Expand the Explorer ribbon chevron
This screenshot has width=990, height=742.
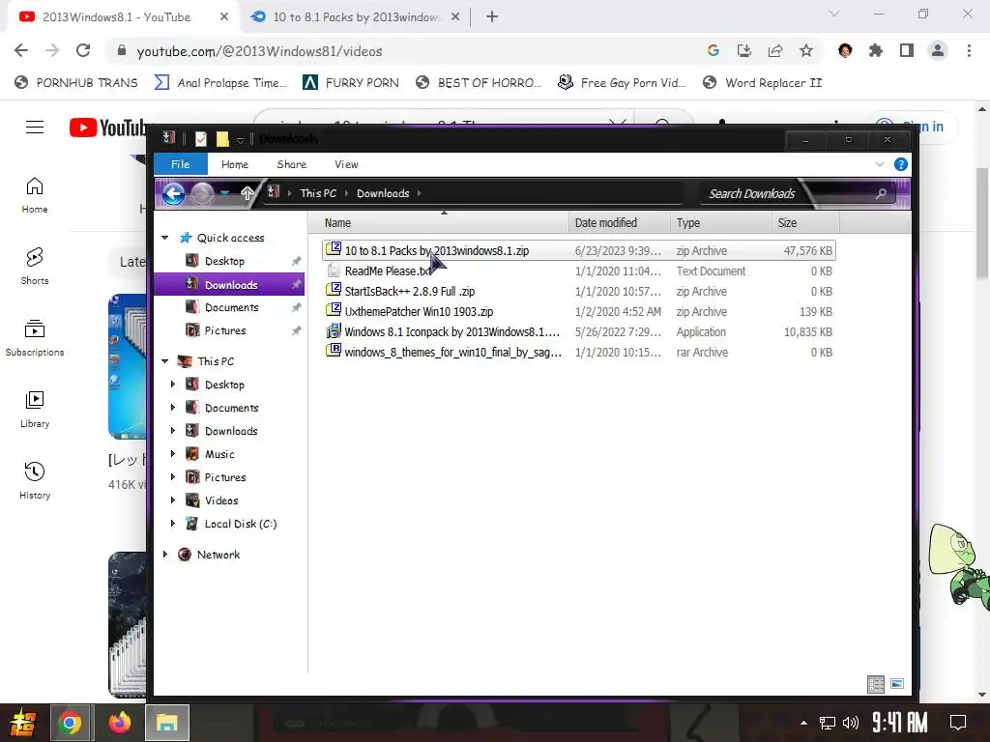(880, 164)
